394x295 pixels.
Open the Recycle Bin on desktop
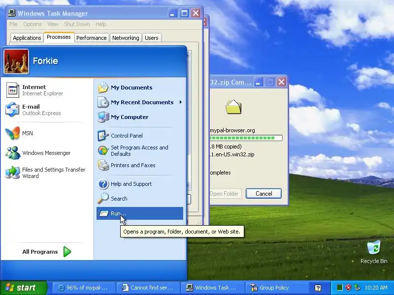pos(374,252)
